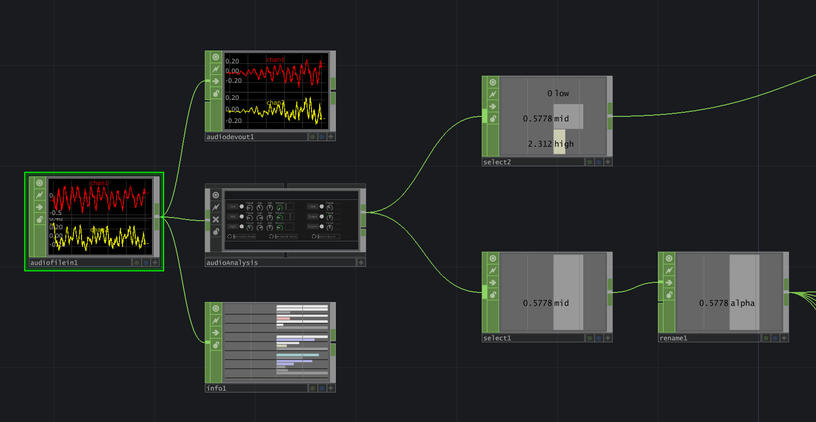Activate the viewer circle flag on rename1

(669, 258)
